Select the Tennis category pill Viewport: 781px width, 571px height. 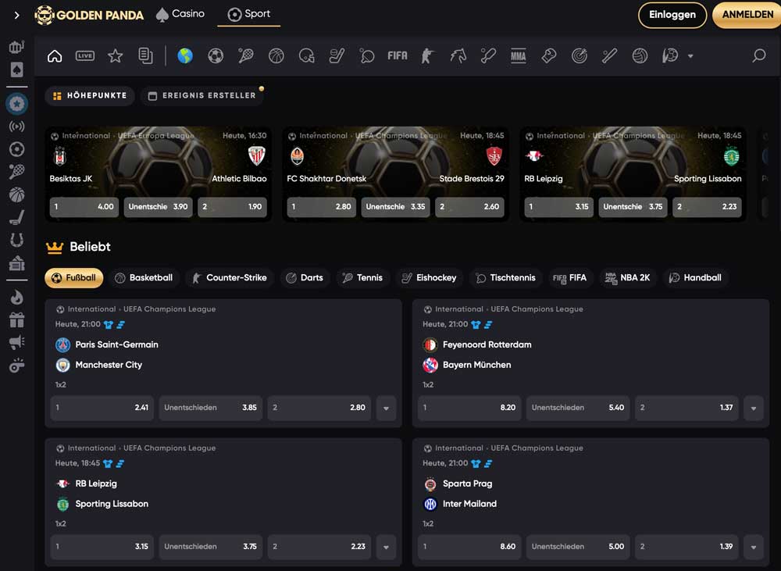[362, 278]
